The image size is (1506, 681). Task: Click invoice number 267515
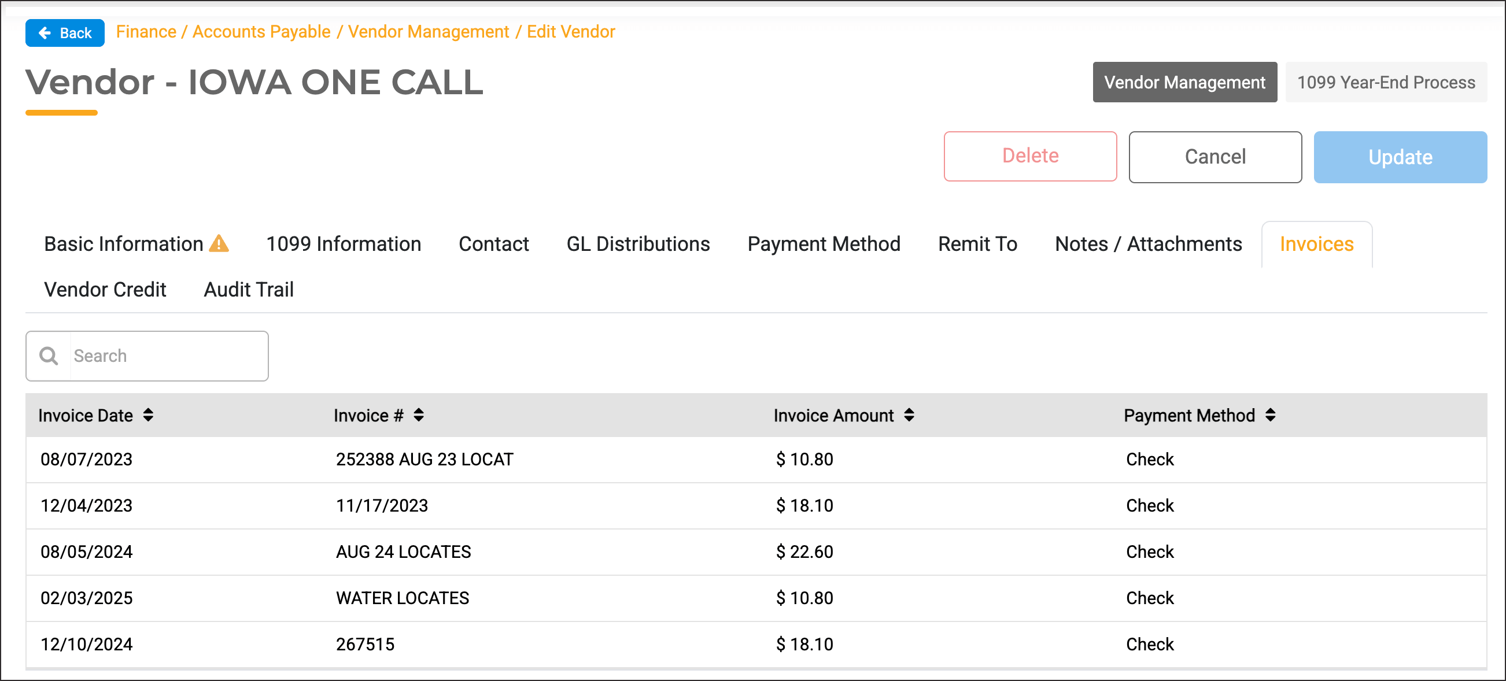click(x=365, y=644)
